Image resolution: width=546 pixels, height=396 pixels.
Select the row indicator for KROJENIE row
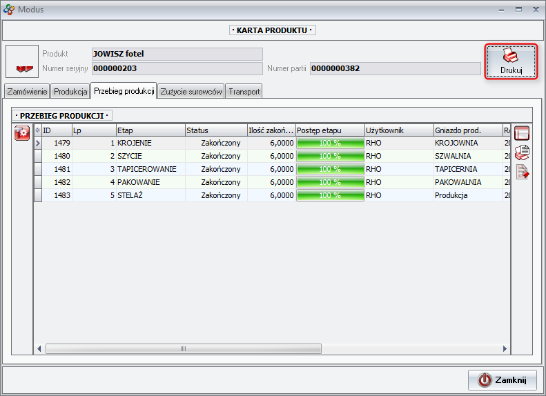pyautogui.click(x=38, y=143)
